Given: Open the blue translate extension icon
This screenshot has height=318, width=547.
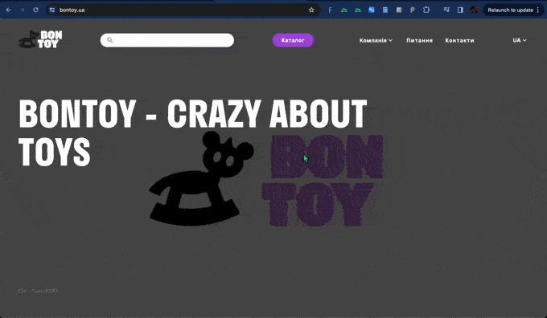Looking at the screenshot, I should point(371,10).
